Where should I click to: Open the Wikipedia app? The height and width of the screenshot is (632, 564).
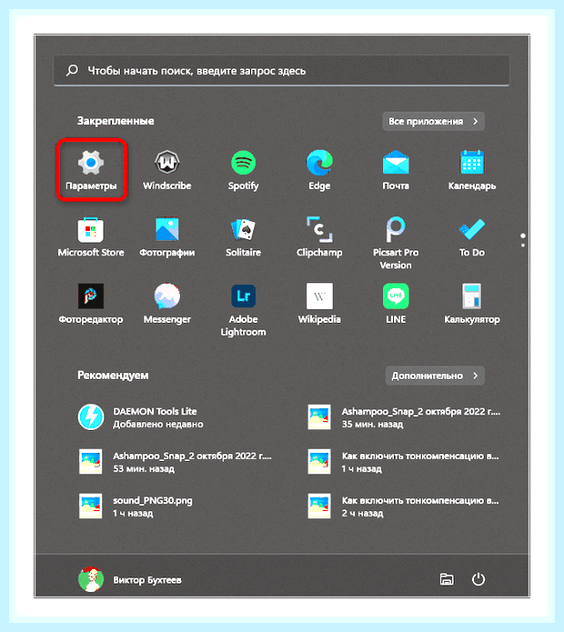[x=319, y=303]
